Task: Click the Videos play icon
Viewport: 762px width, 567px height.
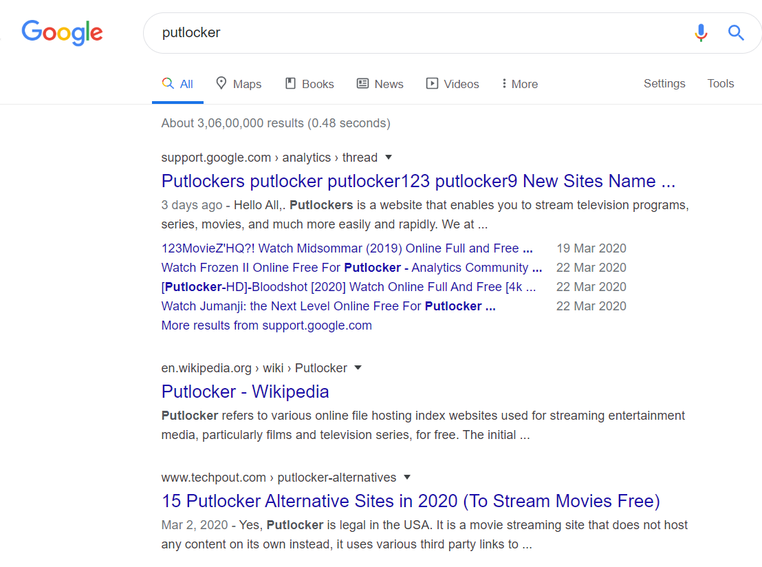Action: coord(432,83)
